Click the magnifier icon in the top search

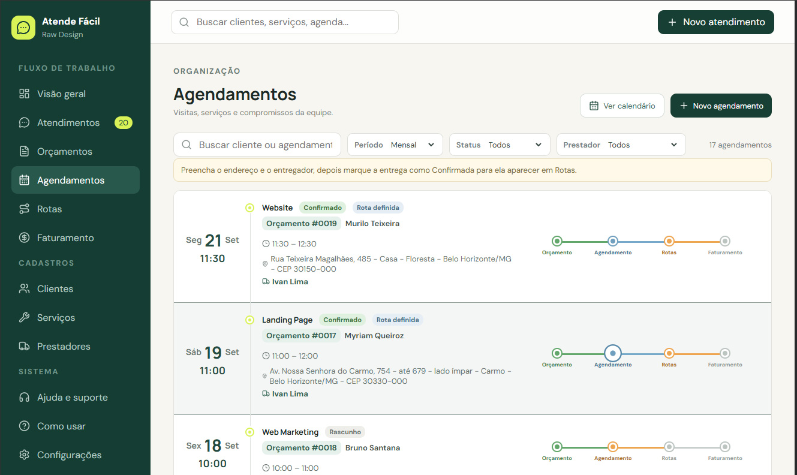point(184,22)
